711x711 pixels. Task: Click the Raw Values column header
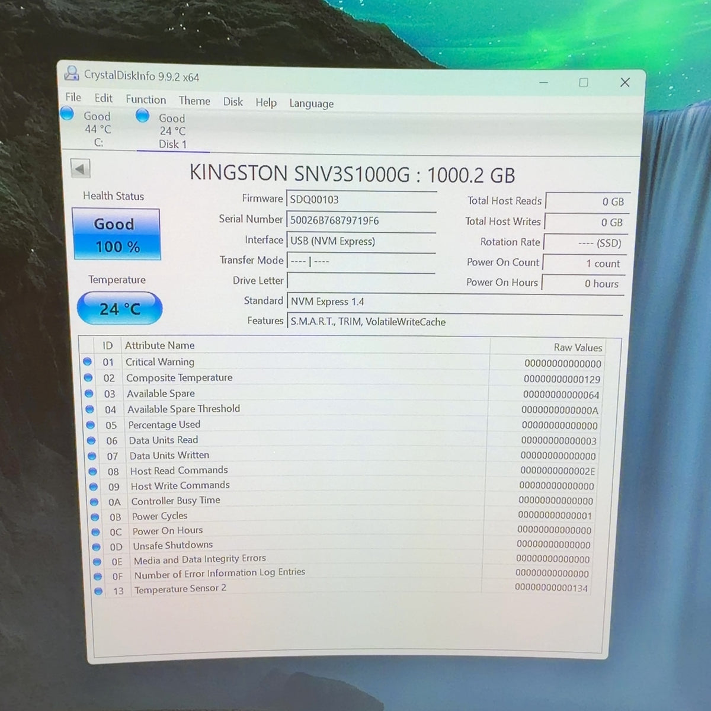point(578,348)
